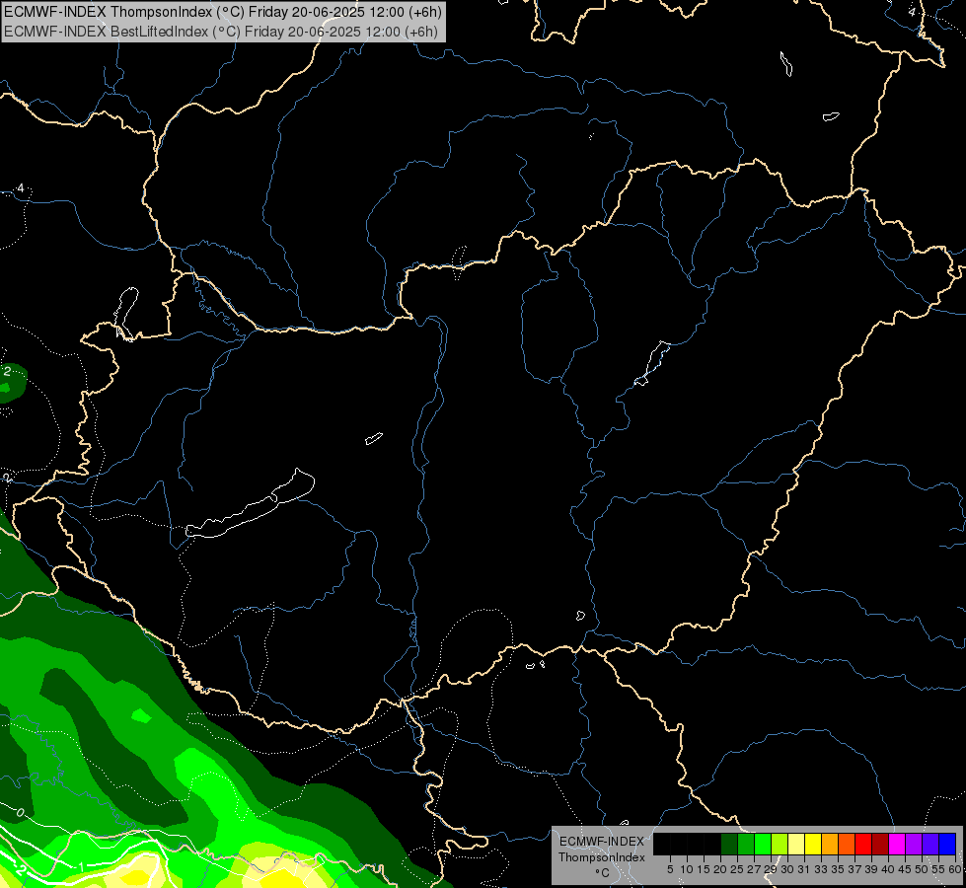966x888 pixels.
Task: Click the dark green 20–25 legend swatch
Action: 729,844
